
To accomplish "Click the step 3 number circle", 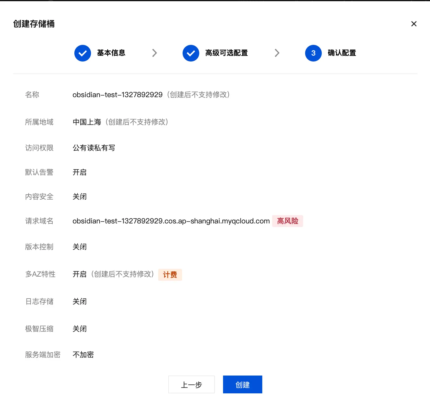I will (x=313, y=53).
